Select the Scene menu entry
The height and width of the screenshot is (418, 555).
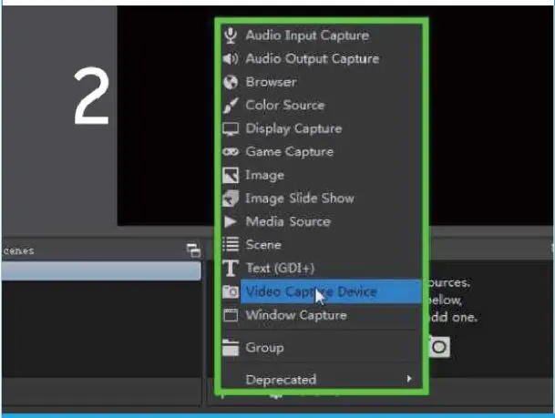click(x=321, y=245)
